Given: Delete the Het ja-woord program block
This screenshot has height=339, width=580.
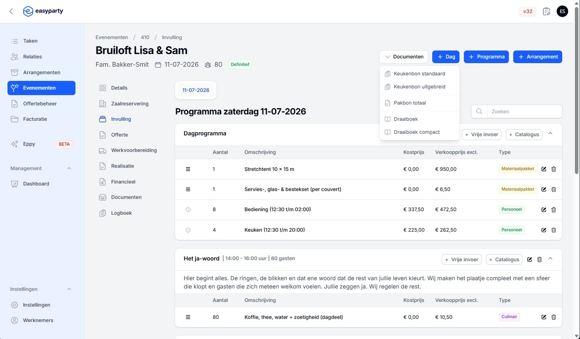Looking at the screenshot, I should click(x=539, y=260).
